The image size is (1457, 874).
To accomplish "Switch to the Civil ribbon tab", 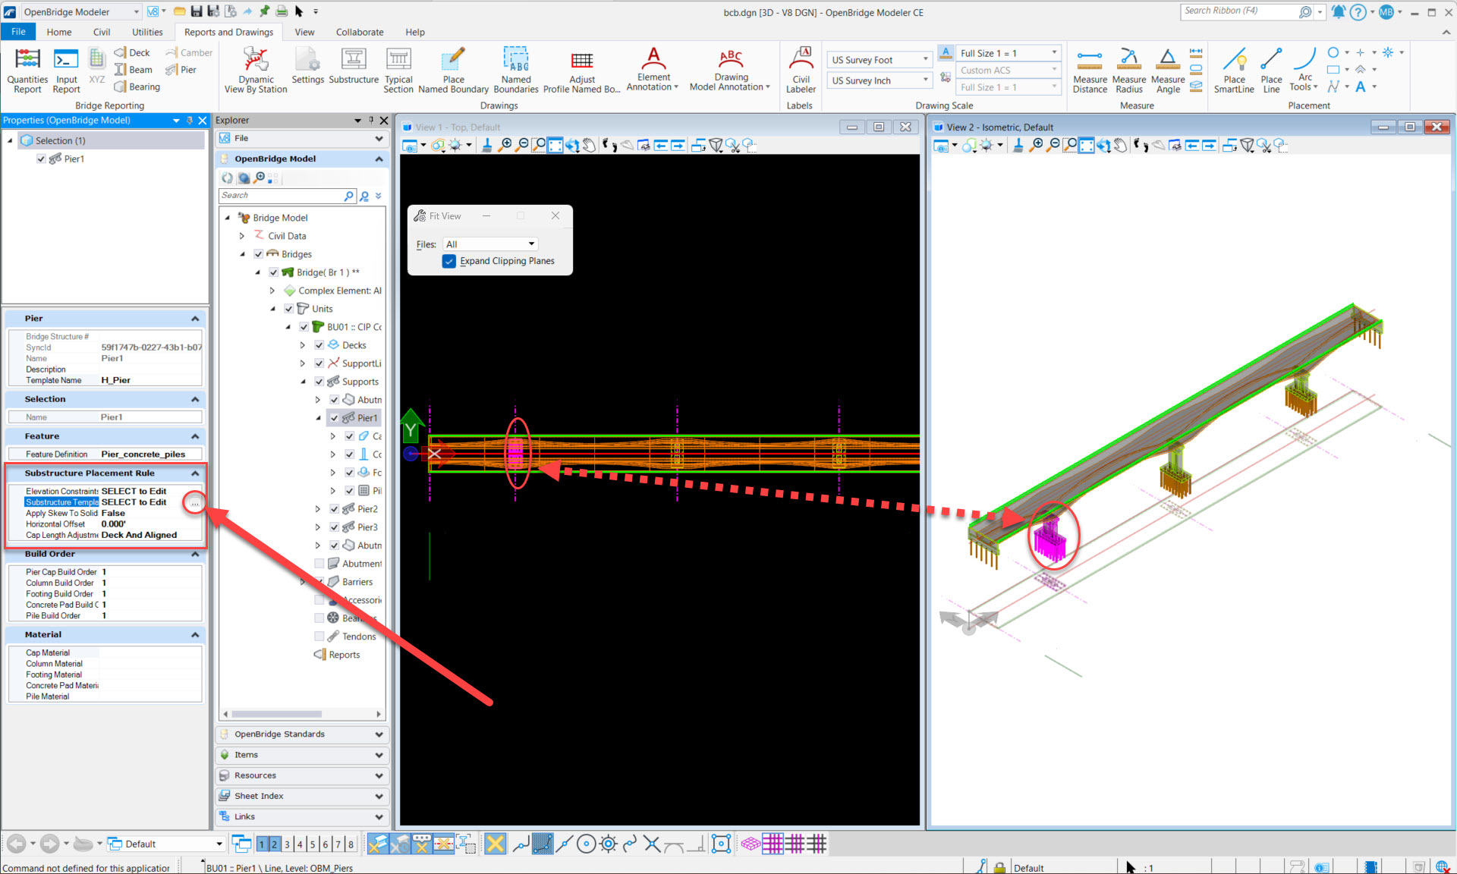I will pos(102,32).
